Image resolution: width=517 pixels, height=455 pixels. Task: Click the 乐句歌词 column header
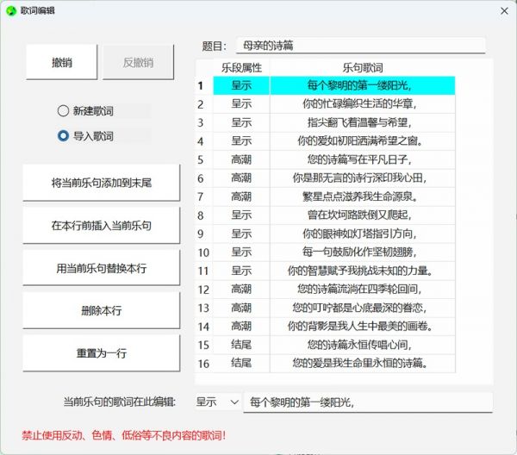363,68
